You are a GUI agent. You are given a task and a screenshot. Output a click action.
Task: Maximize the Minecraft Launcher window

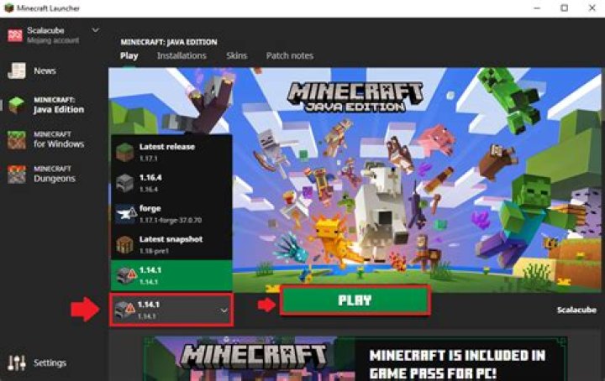[564, 8]
